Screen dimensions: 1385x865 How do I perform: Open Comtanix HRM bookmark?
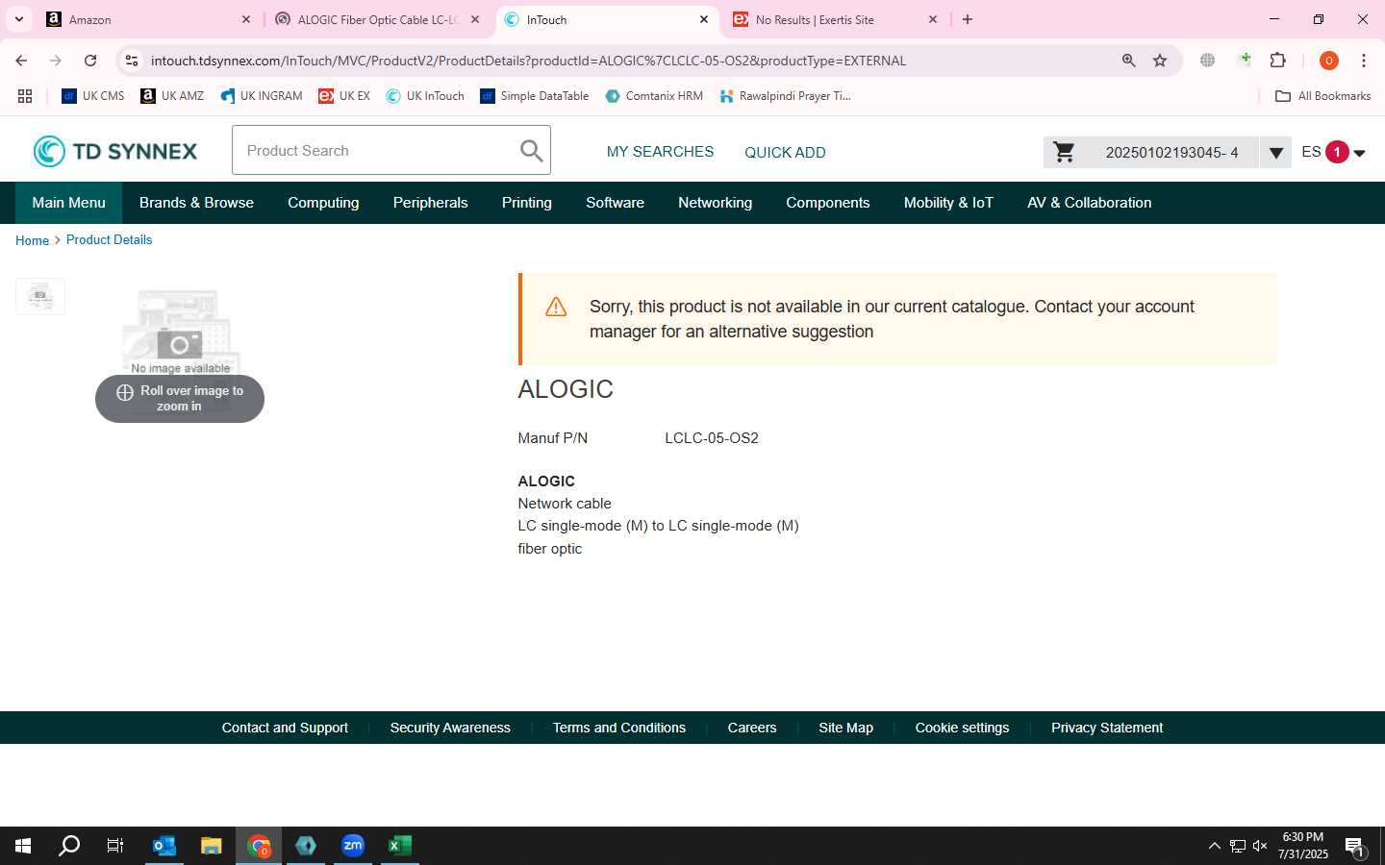[x=654, y=96]
